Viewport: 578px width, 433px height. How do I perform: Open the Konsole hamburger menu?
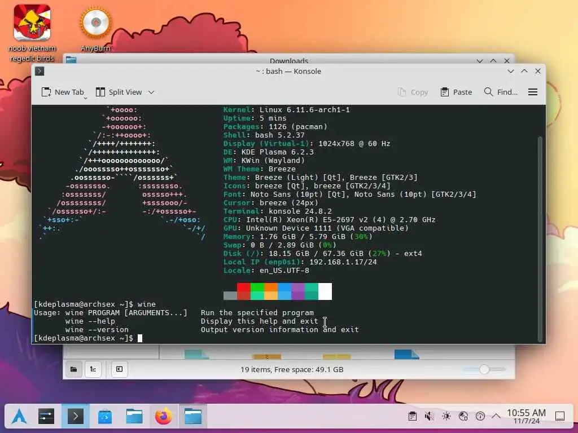click(x=533, y=92)
